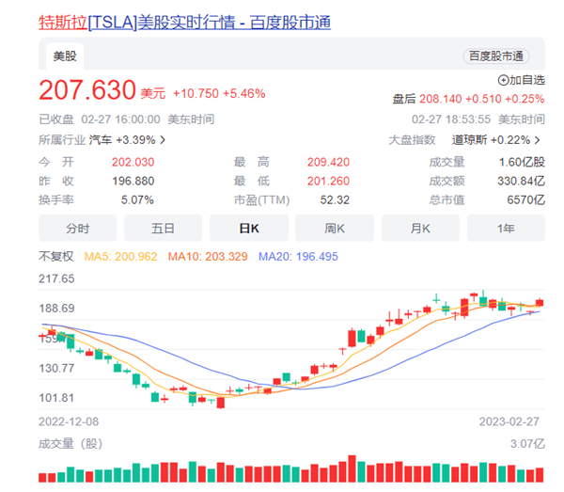Select the 月K chart period
Screen dimensions: 564x492
pos(419,229)
